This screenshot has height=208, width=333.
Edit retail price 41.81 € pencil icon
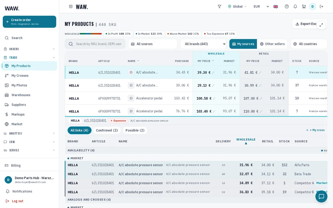(x=260, y=73)
